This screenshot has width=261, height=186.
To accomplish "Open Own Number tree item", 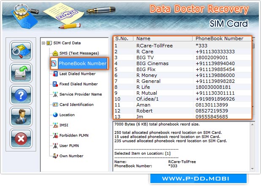I will pos(71,156).
